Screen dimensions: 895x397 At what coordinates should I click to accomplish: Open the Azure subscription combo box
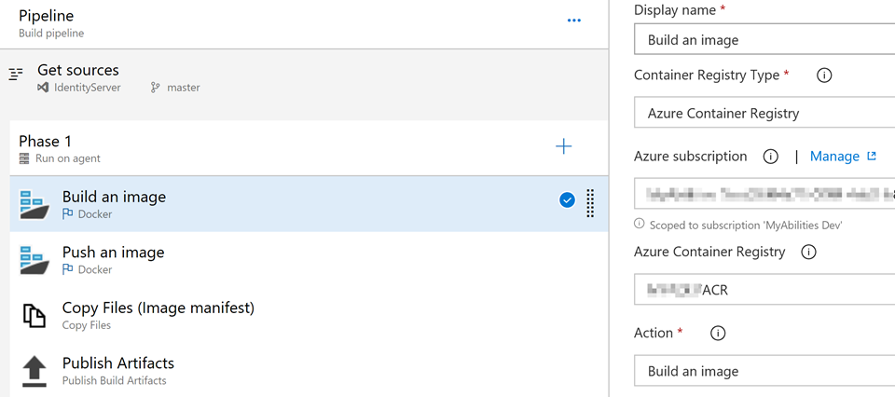pyautogui.click(x=764, y=194)
